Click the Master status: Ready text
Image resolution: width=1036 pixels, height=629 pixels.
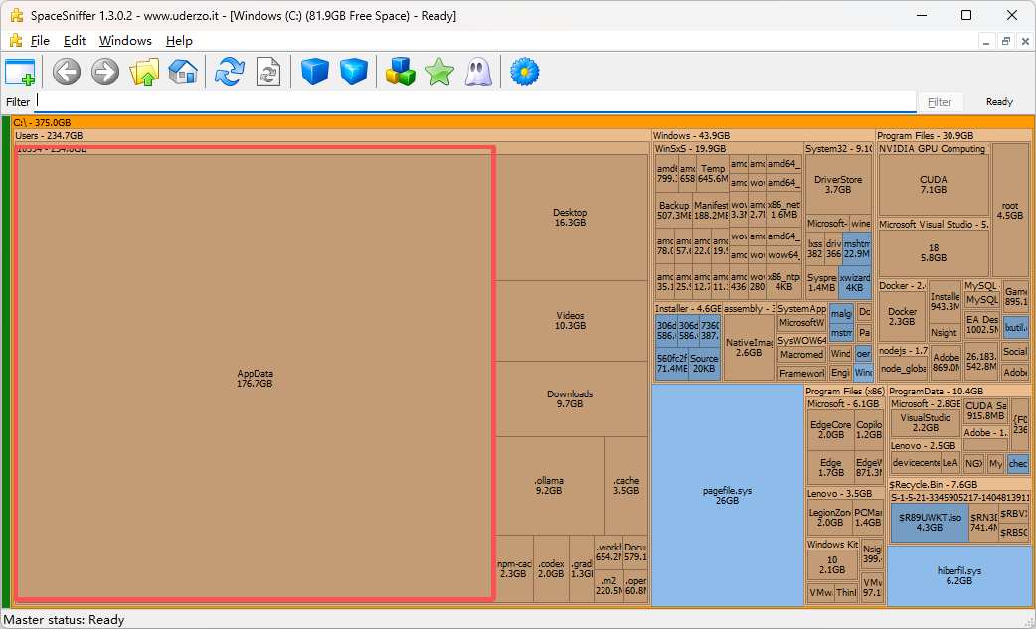[x=64, y=620]
